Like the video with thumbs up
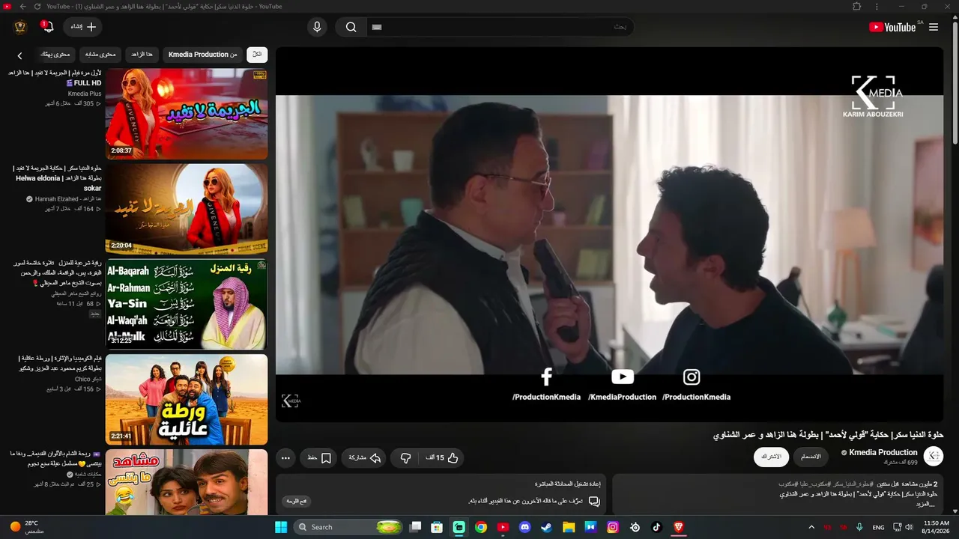The width and height of the screenshot is (959, 539). point(443,458)
